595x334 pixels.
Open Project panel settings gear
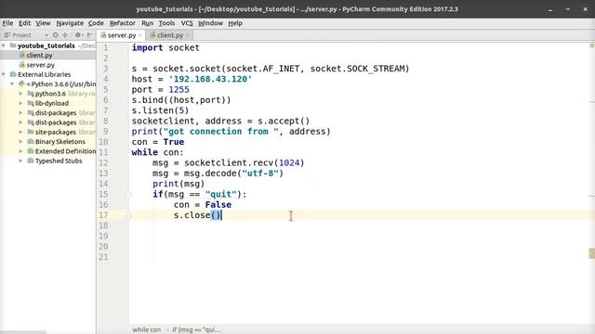pyautogui.click(x=78, y=35)
